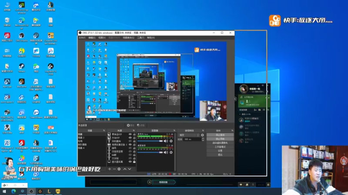Screen dimensions: 348x195
Task: Open the 视图(V) menu
Action: (x=102, y=38)
